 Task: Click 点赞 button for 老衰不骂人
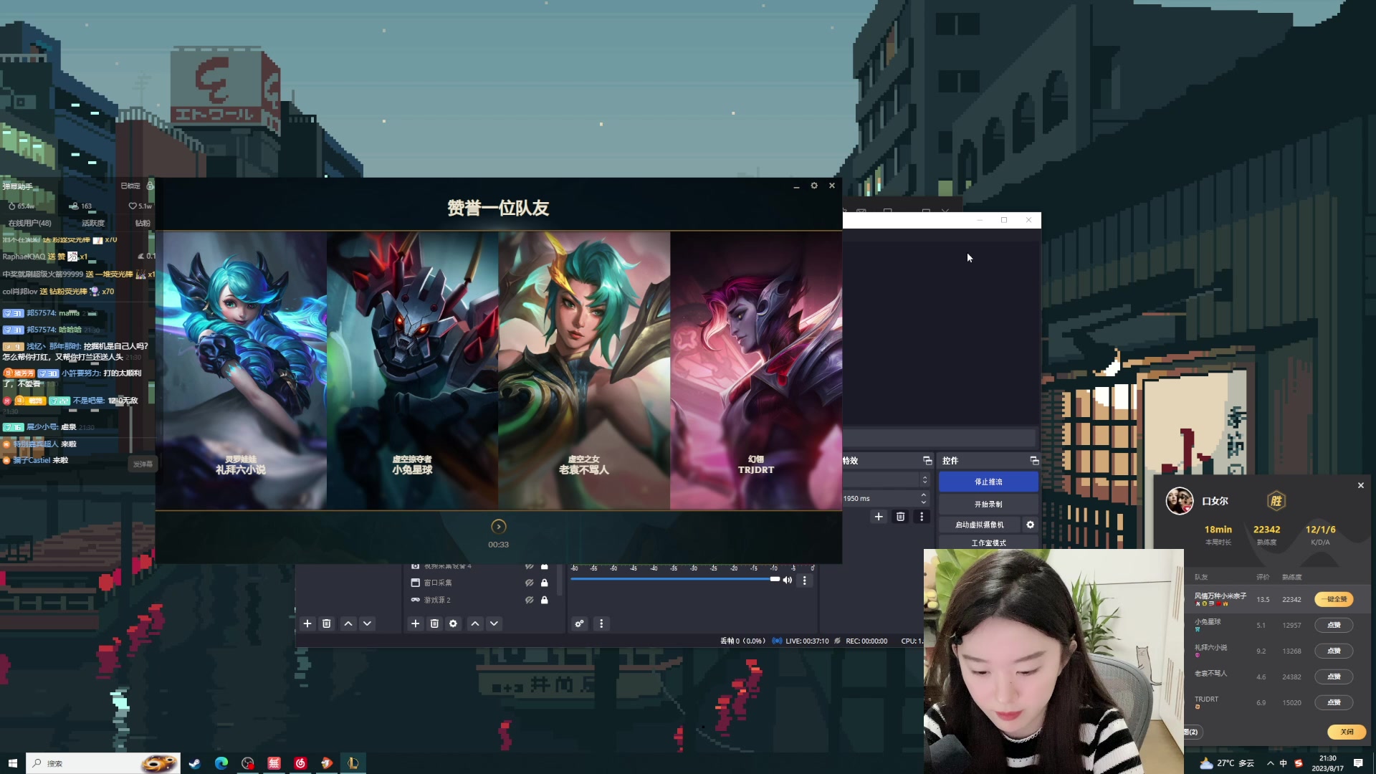[x=1334, y=677]
